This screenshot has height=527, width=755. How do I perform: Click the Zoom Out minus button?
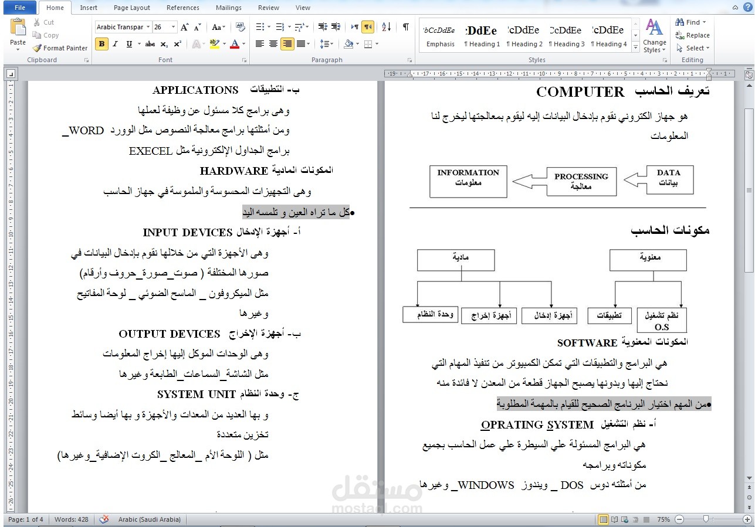(x=679, y=519)
